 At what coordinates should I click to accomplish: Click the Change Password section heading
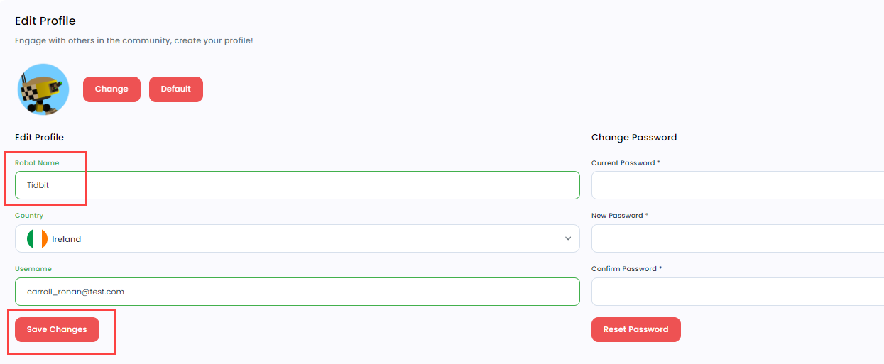point(634,138)
